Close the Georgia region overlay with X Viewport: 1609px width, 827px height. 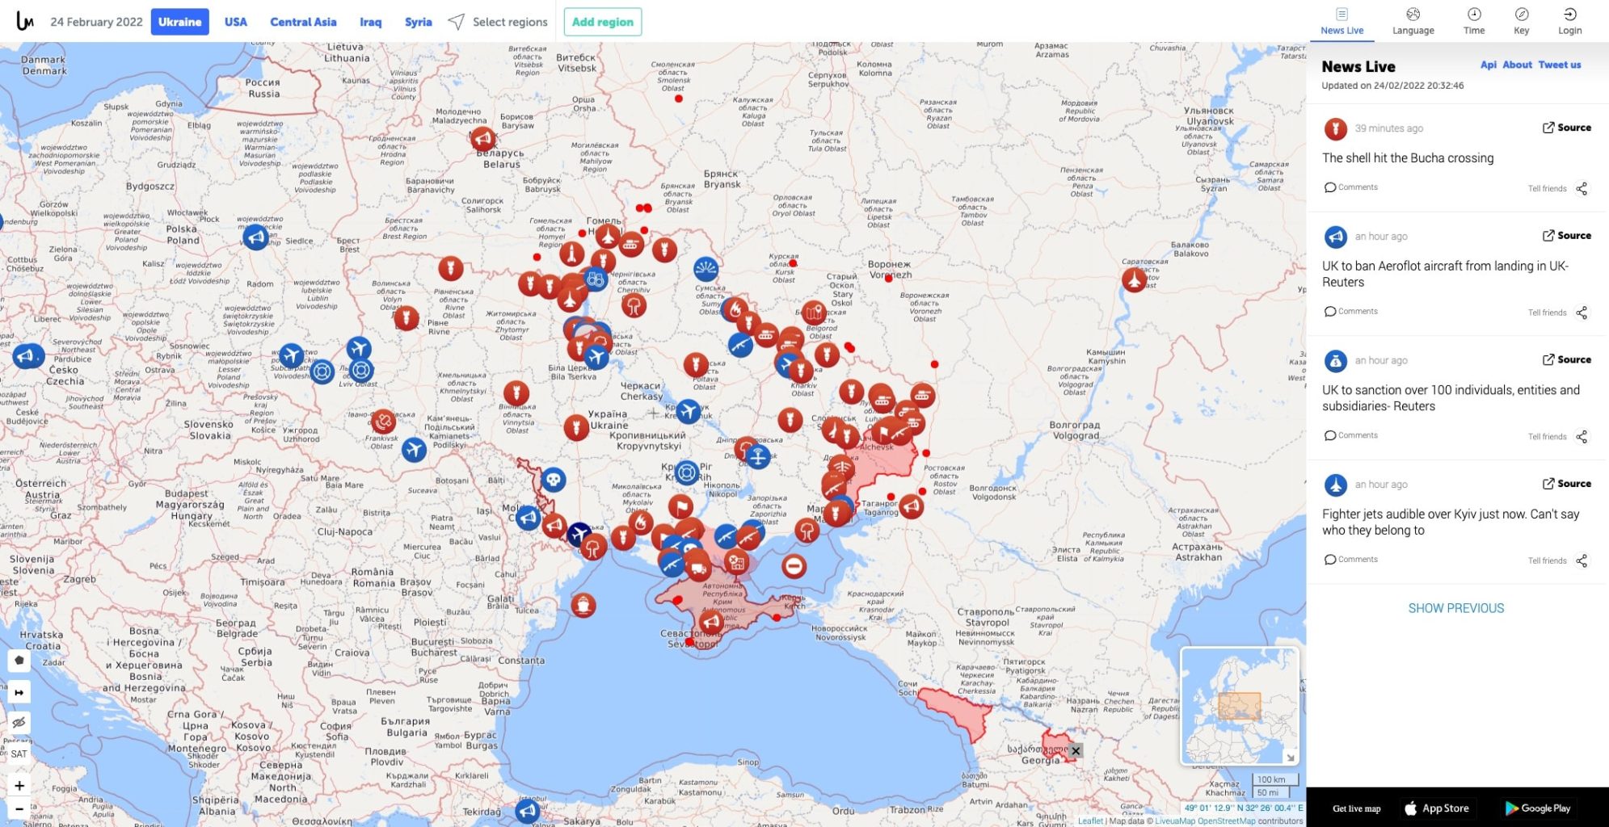pyautogui.click(x=1076, y=750)
